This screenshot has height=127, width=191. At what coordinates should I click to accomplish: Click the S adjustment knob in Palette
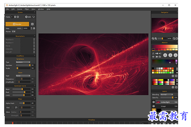[x=170, y=55]
